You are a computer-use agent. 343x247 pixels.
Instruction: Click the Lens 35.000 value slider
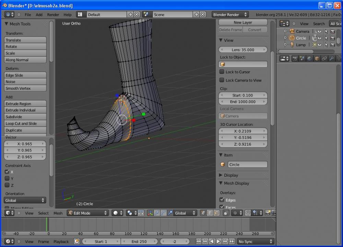(243, 50)
